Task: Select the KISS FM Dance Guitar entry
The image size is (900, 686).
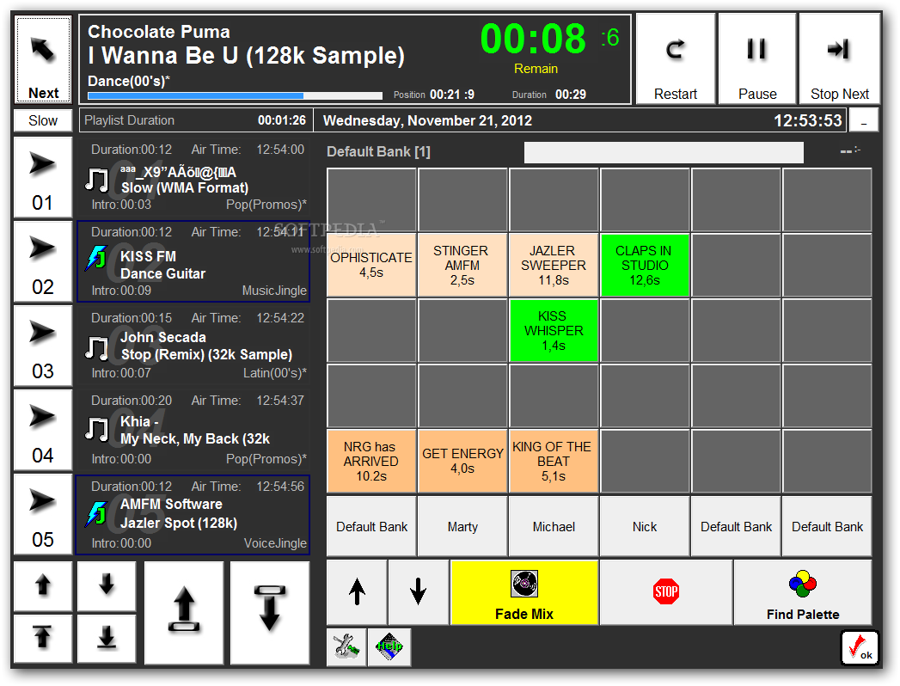Action: tap(193, 262)
